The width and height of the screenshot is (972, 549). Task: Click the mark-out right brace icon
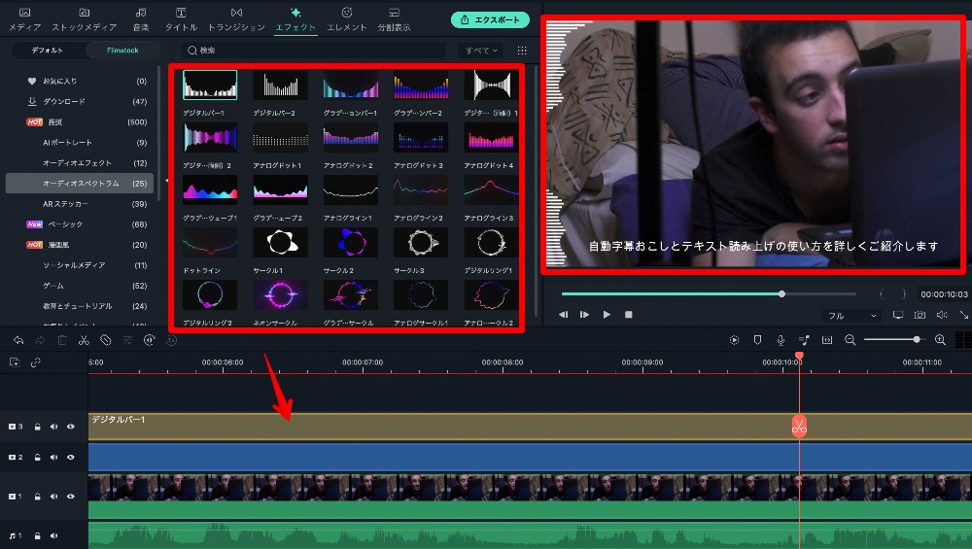click(x=904, y=293)
